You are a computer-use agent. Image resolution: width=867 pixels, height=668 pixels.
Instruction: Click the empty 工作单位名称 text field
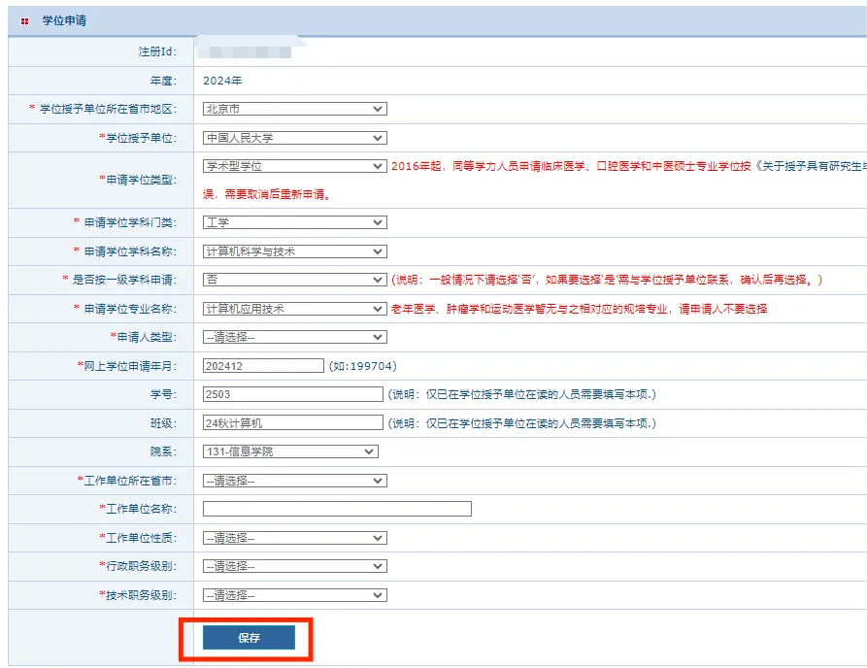[335, 508]
